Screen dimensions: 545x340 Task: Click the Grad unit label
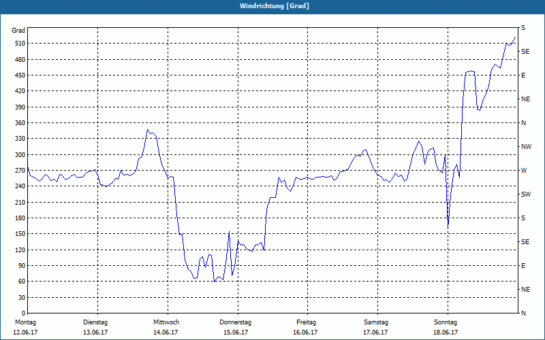[x=18, y=31]
